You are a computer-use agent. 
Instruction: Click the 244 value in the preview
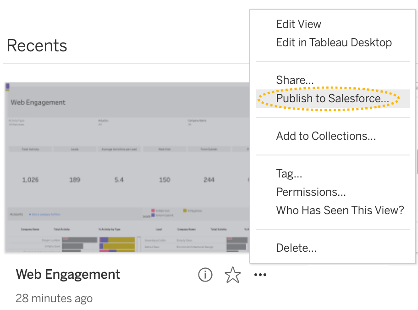(209, 180)
